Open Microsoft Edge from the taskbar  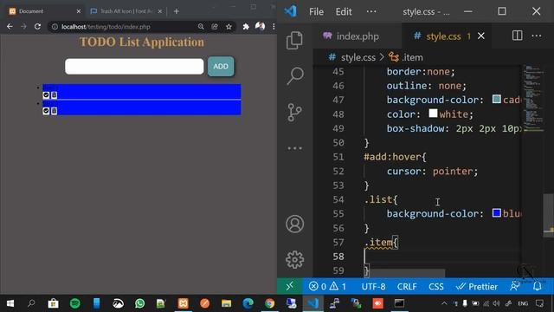pos(248,303)
